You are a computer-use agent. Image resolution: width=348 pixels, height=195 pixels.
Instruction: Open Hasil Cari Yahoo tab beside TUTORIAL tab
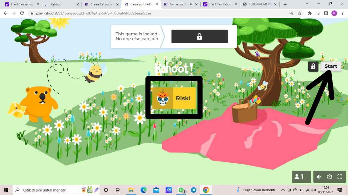220,4
